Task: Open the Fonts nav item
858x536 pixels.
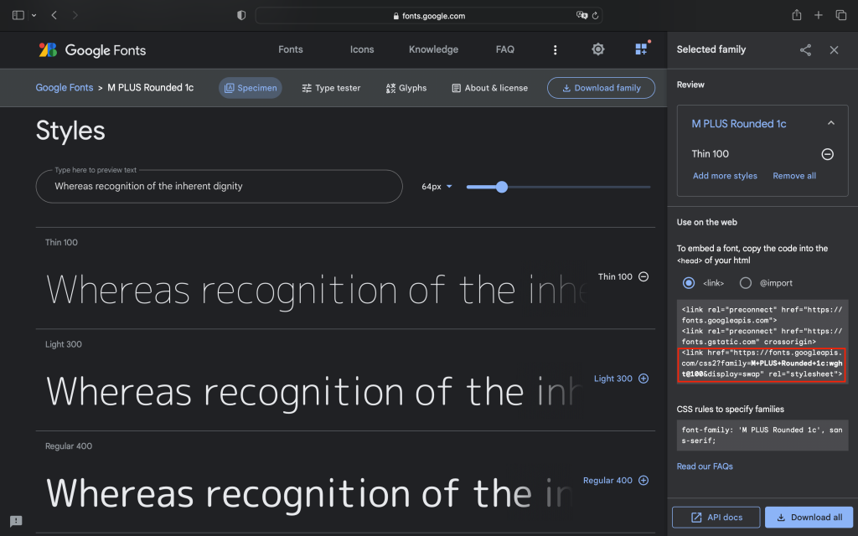Action: click(290, 49)
